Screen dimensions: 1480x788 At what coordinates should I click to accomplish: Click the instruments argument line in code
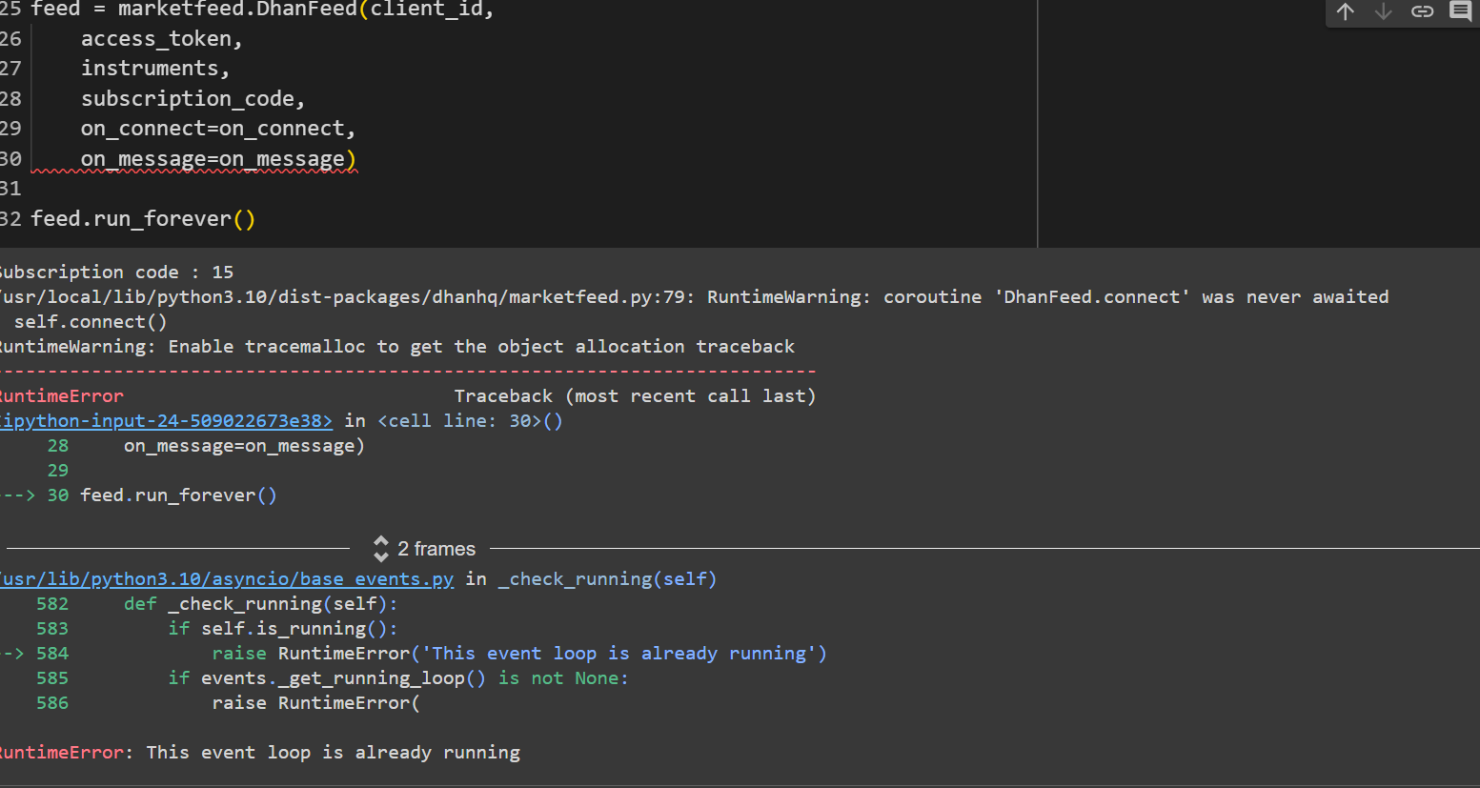pyautogui.click(x=154, y=69)
